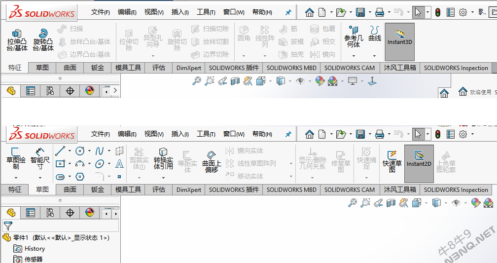The height and width of the screenshot is (263, 497).
Task: Expand the 草图绘制 dropdown arrow
Action: pyautogui.click(x=16, y=178)
